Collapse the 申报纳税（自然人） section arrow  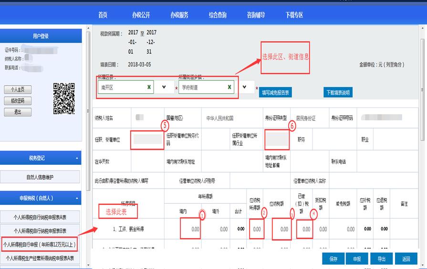point(77,198)
